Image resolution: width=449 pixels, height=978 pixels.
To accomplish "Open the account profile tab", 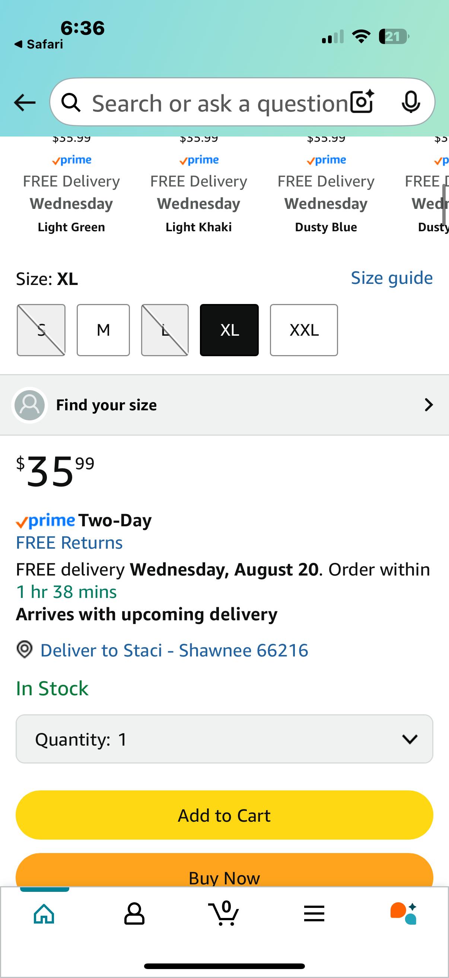I will click(134, 913).
